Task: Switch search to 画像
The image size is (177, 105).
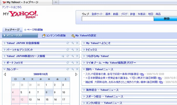Action: pyautogui.click(x=108, y=14)
